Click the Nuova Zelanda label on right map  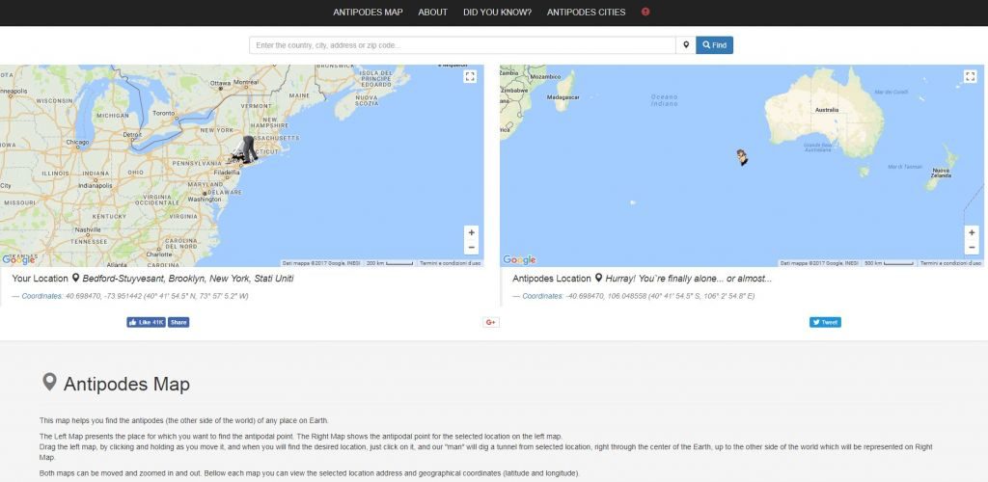click(x=941, y=174)
